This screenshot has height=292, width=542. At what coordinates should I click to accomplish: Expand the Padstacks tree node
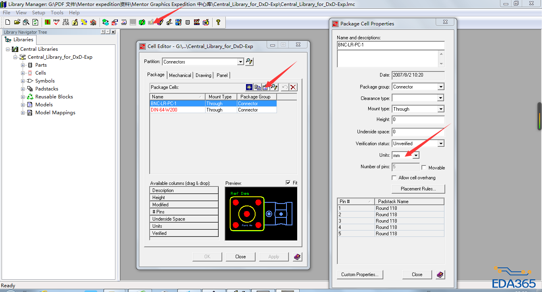(x=23, y=89)
